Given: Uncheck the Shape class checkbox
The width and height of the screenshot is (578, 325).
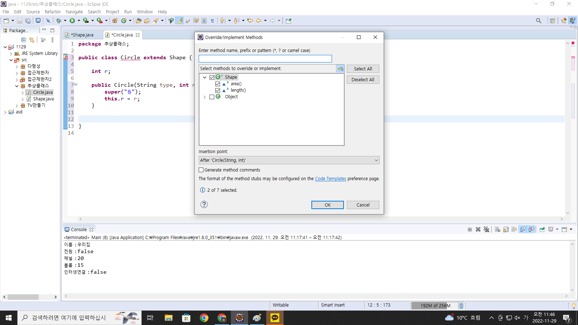Looking at the screenshot, I should (x=212, y=77).
